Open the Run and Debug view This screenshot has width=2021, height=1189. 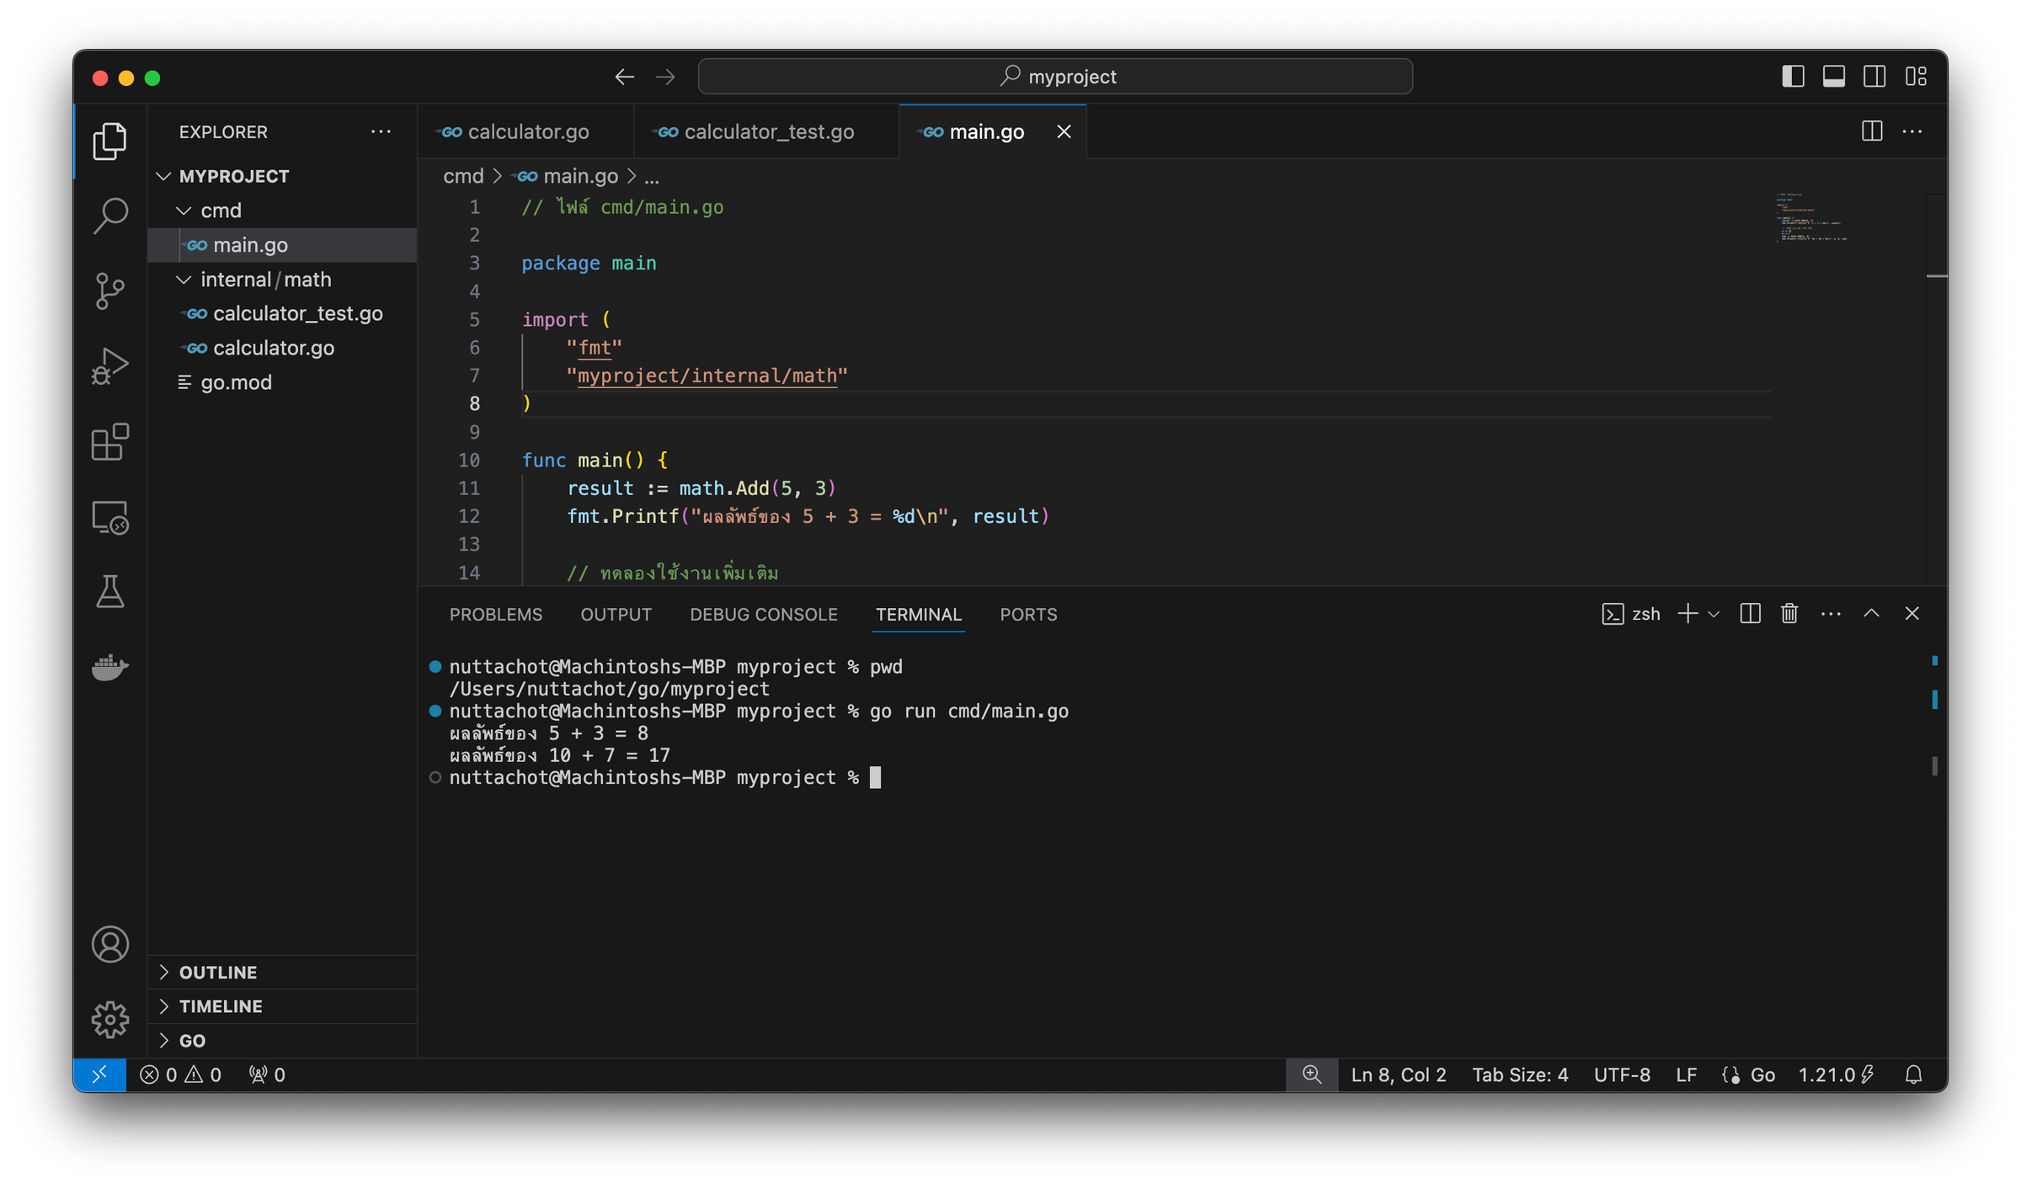tap(109, 365)
